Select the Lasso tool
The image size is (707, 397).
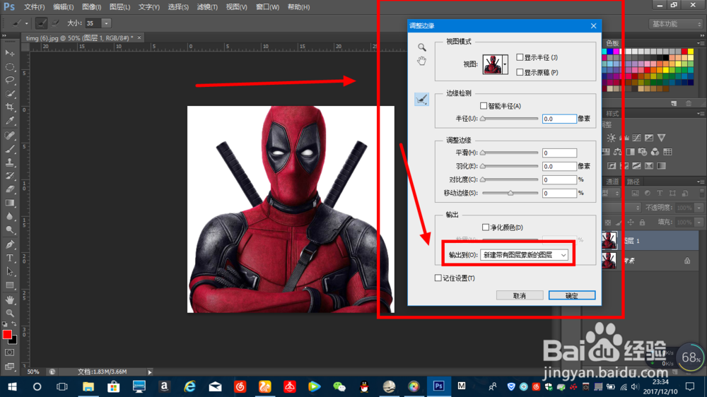click(9, 81)
